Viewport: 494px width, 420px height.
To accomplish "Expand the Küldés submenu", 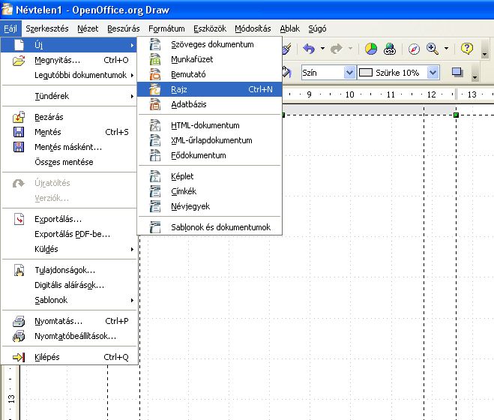I will 69,249.
